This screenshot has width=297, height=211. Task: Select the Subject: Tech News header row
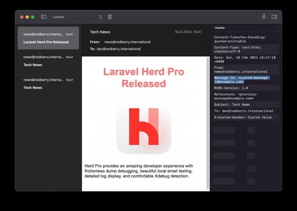click(246, 104)
